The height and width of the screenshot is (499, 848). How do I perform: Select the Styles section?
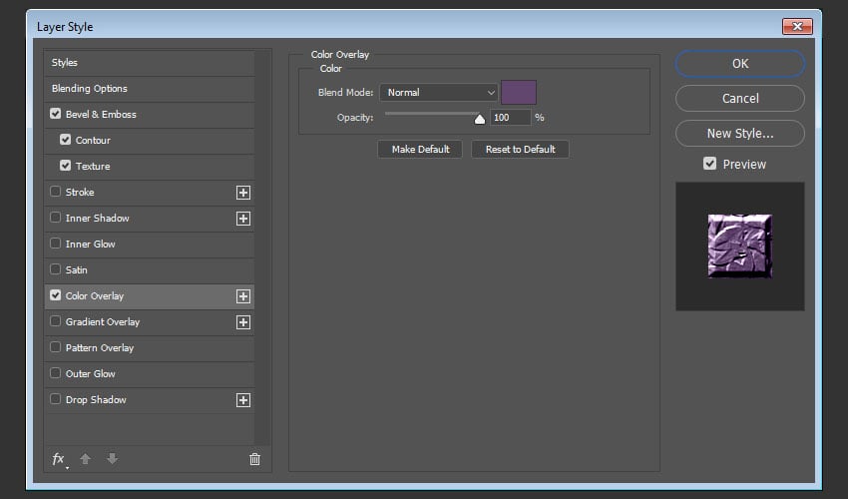(x=150, y=63)
